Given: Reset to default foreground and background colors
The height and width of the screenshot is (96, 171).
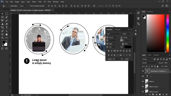Looking at the screenshot, I should [2, 45].
